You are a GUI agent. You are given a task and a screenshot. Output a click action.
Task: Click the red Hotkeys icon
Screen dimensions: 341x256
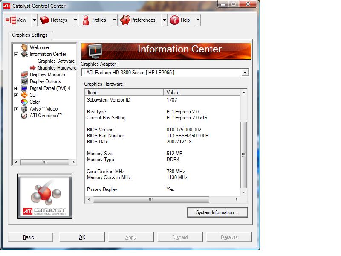(x=45, y=20)
